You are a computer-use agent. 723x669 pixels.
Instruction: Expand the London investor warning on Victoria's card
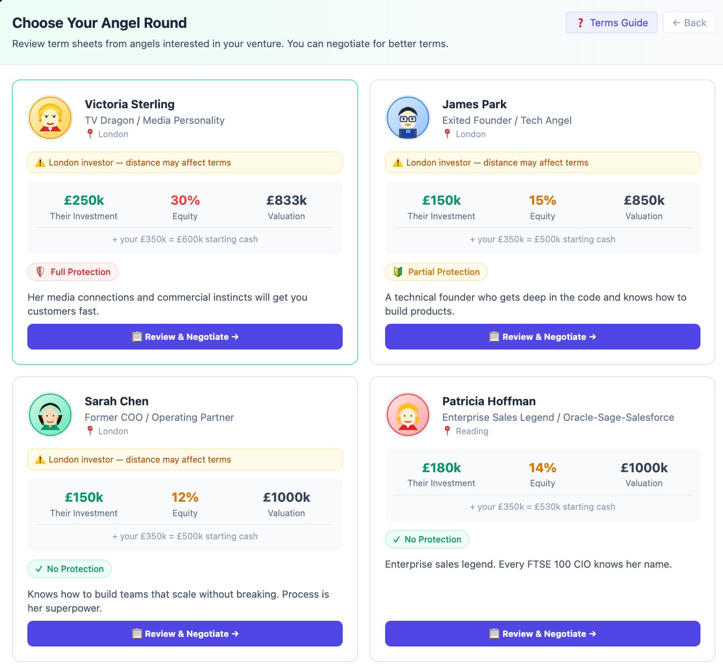(x=185, y=162)
